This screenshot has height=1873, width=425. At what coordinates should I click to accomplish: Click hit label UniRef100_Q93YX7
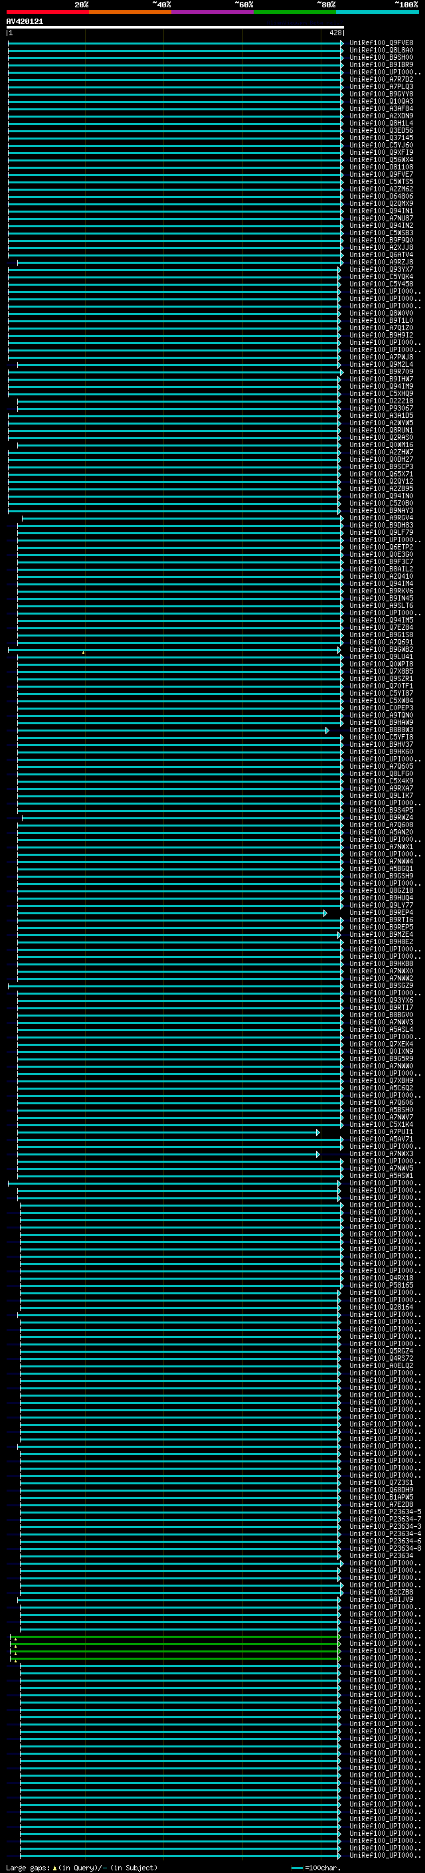click(x=381, y=270)
